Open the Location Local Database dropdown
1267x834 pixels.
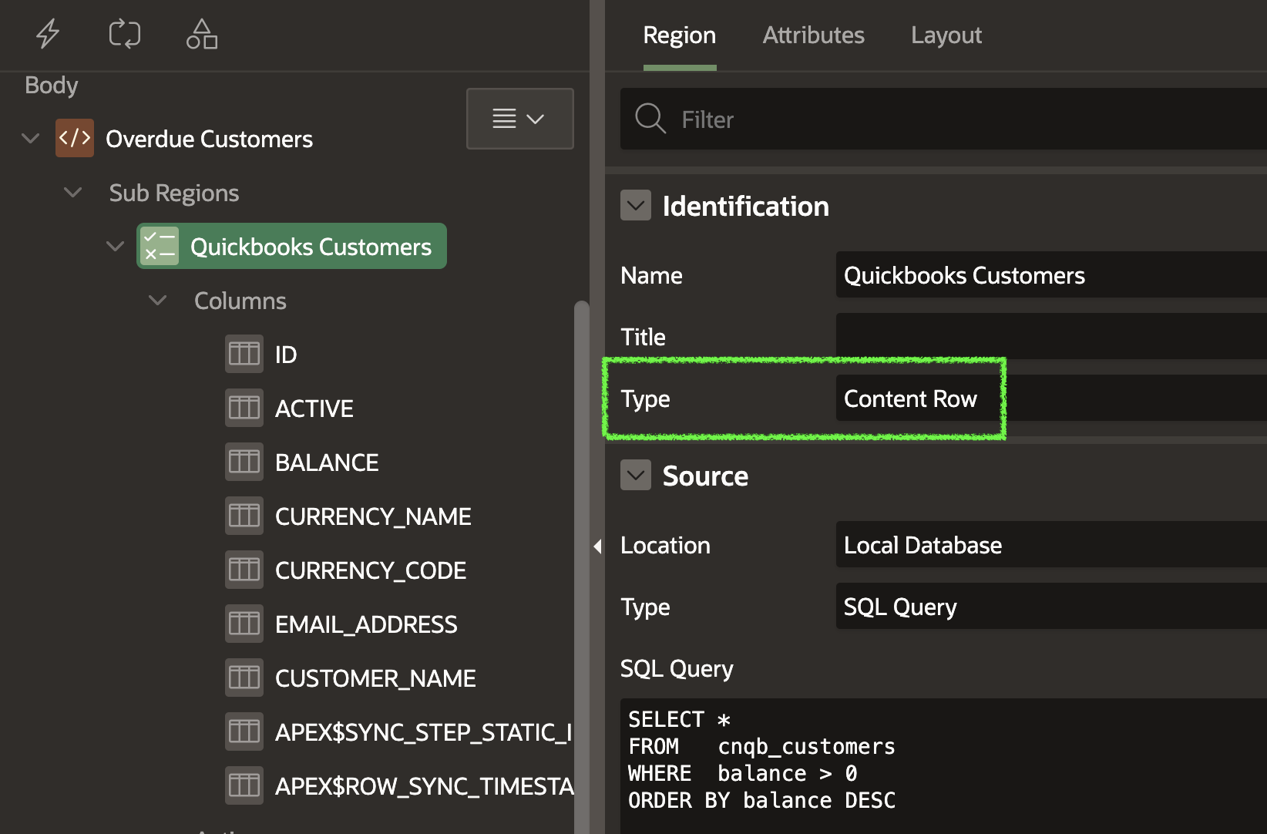(x=1051, y=545)
